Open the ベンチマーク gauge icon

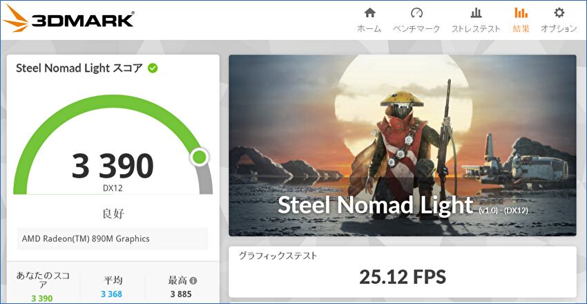click(416, 12)
